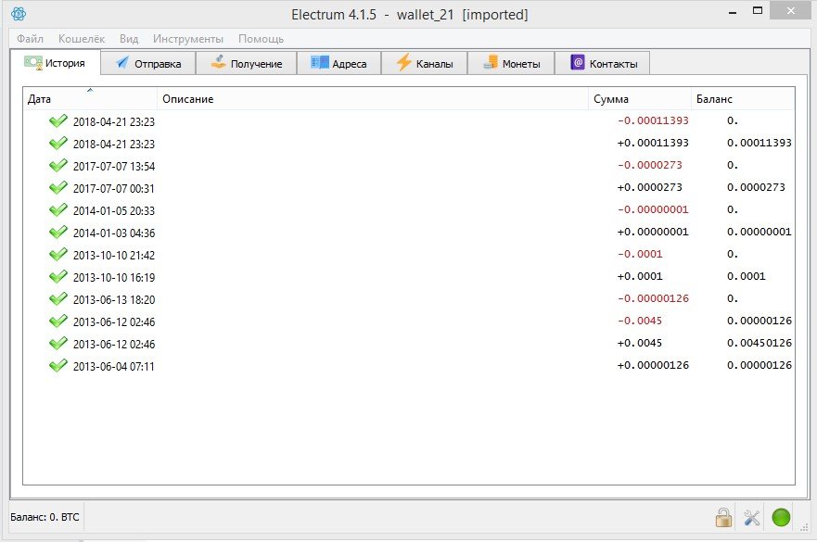This screenshot has height=542, width=817.
Task: Click checkmark icon for 2018-04-21 23:23 outgoing -0.00011393
Action: point(57,120)
